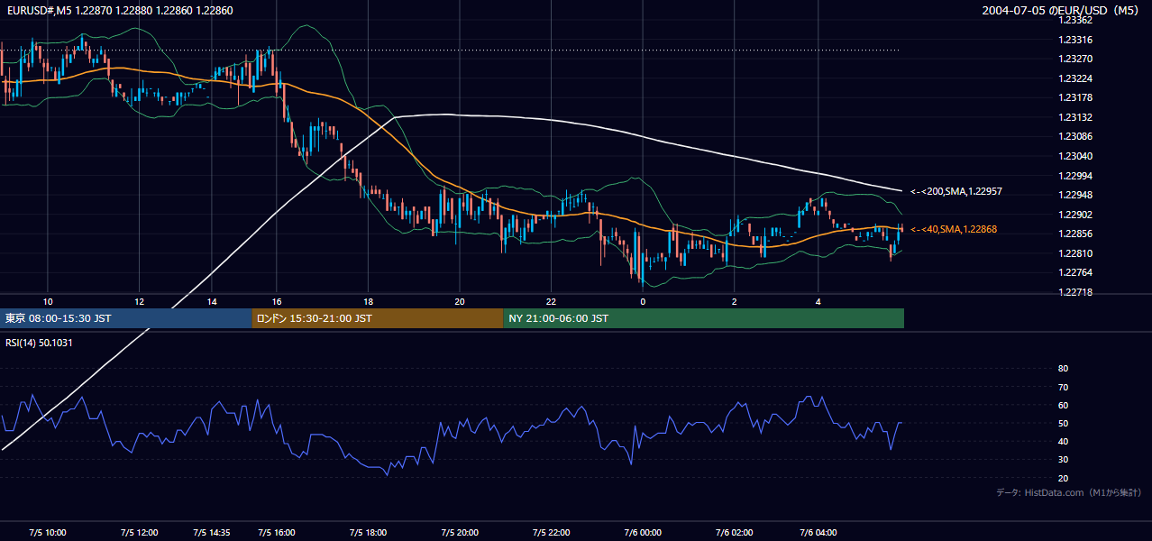Click price level 1.23040 on axis
Viewport: 1152px width, 541px height.
tap(1074, 156)
